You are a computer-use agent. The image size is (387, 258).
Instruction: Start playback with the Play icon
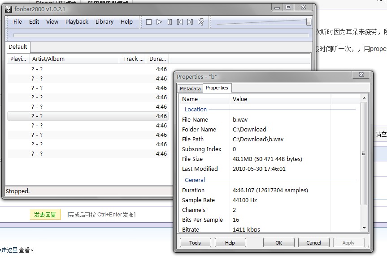pyautogui.click(x=159, y=22)
